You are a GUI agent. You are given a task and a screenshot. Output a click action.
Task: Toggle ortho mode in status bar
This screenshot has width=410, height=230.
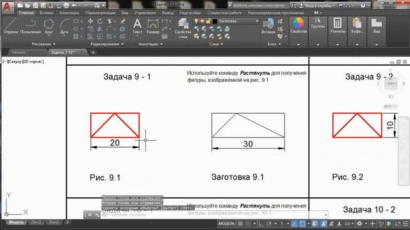[x=261, y=224]
